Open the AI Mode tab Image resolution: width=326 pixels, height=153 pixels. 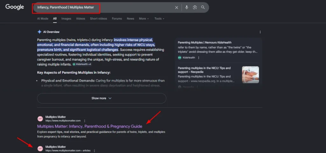43,19
